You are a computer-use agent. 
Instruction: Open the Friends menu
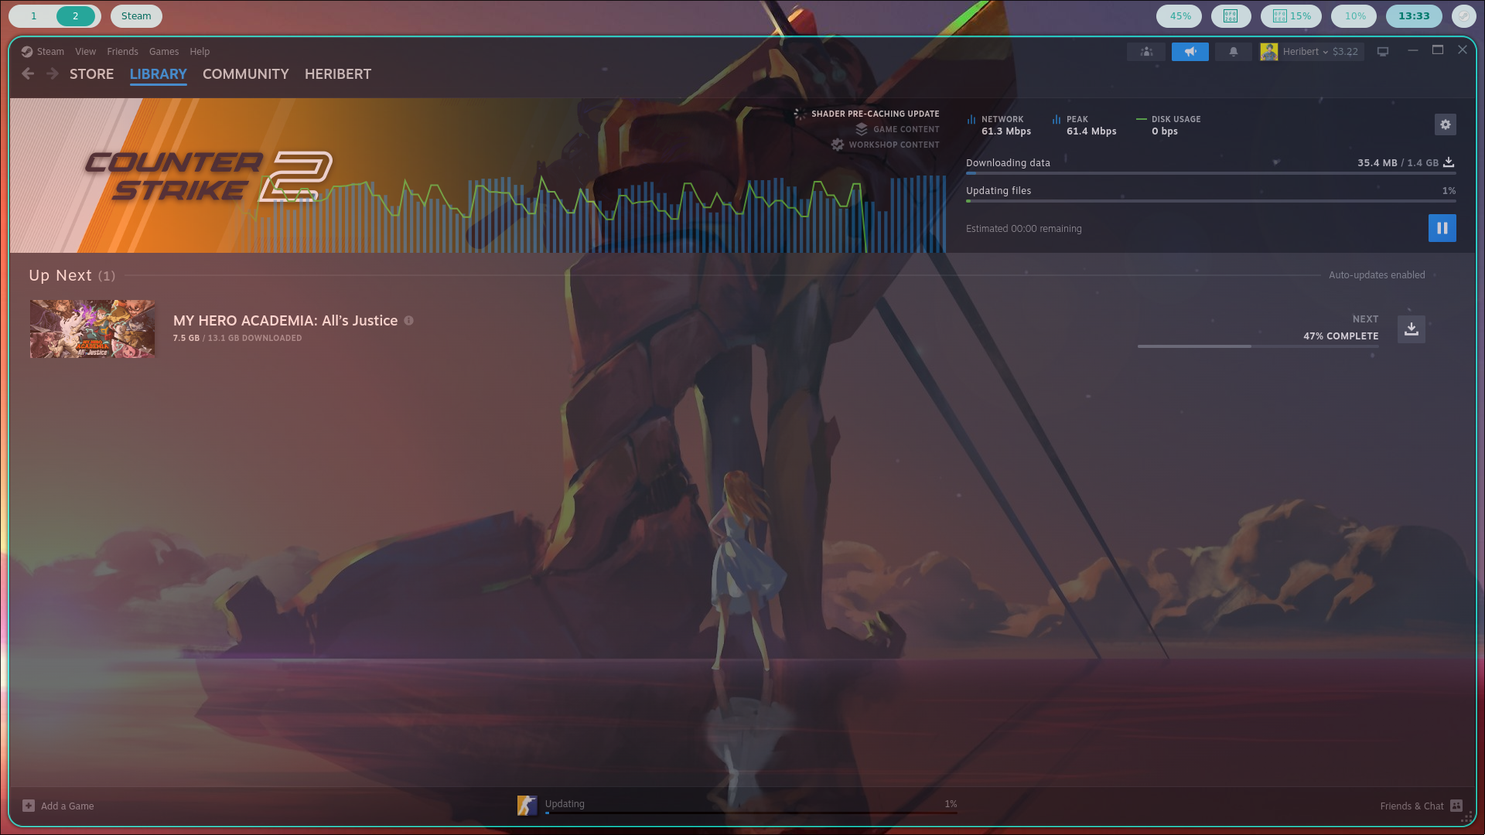pyautogui.click(x=122, y=52)
